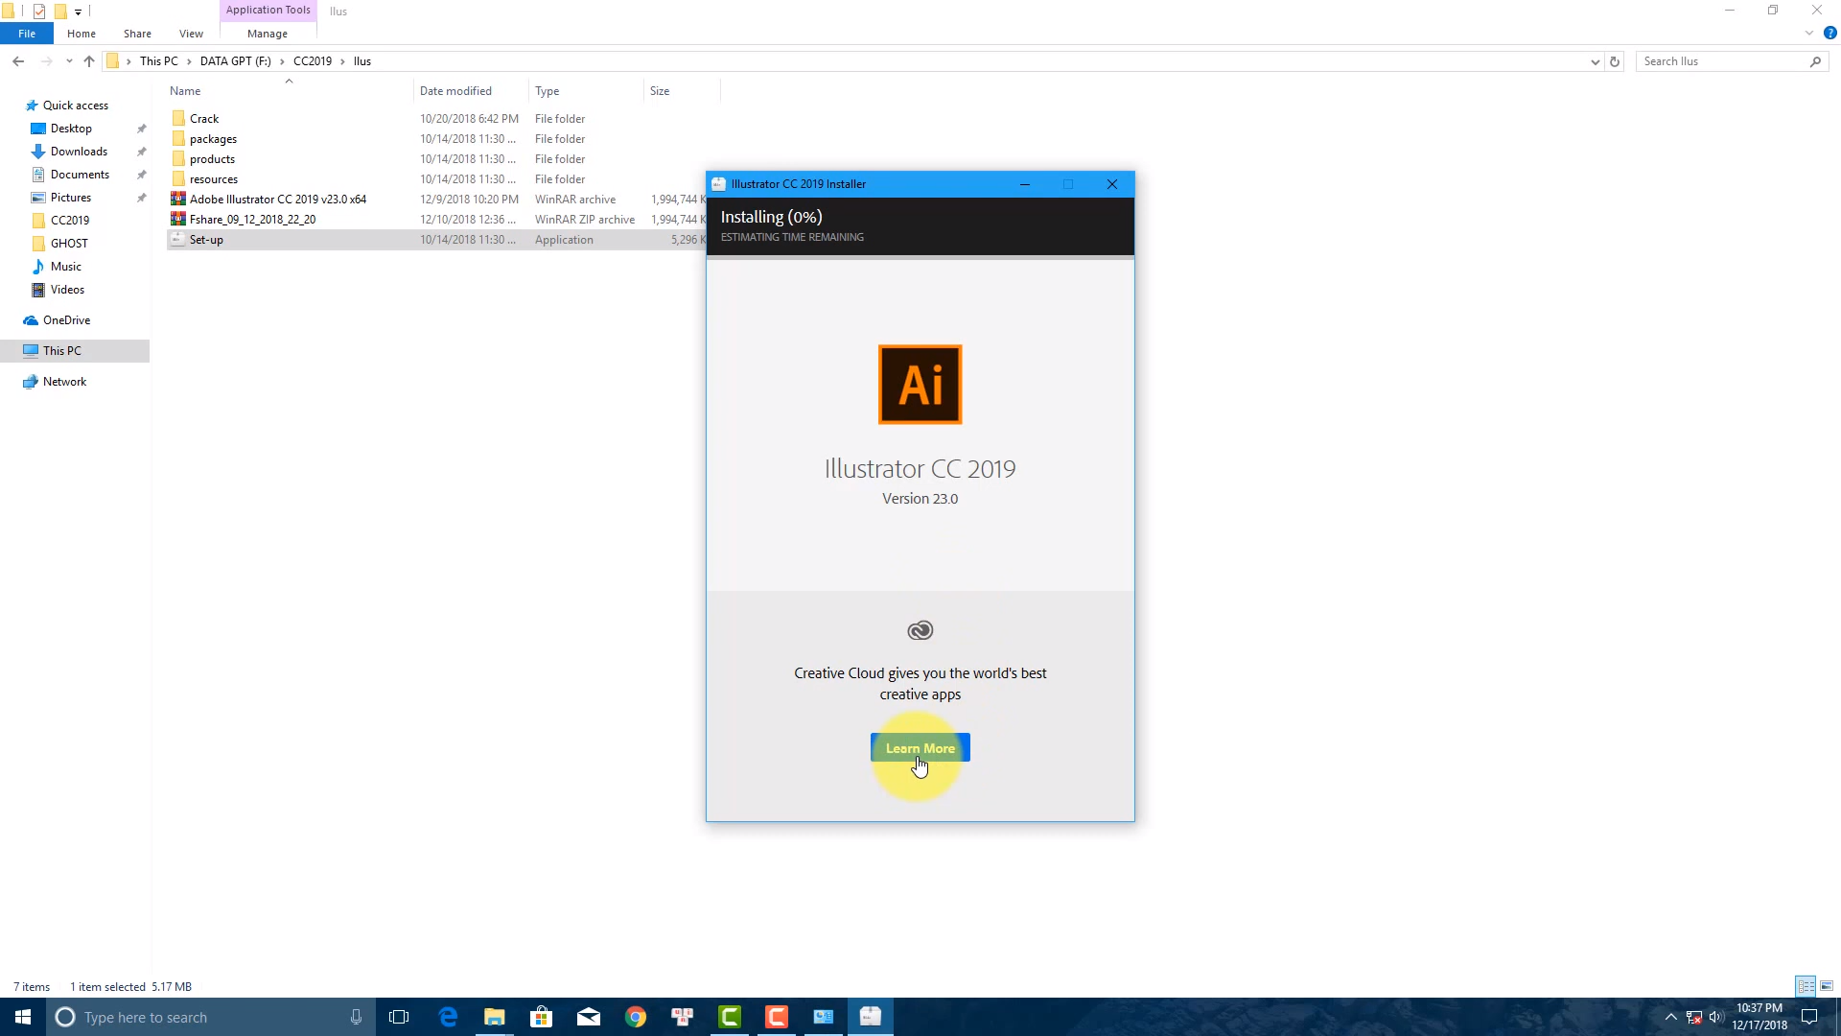Open OneDrive in navigation pane
The width and height of the screenshot is (1841, 1036).
point(66,320)
